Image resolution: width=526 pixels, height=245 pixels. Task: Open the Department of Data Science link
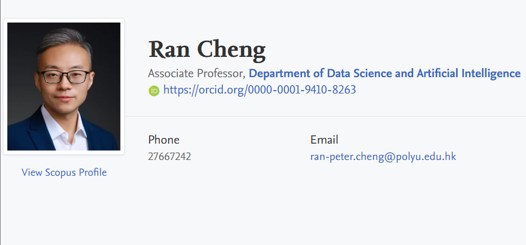pyautogui.click(x=384, y=73)
